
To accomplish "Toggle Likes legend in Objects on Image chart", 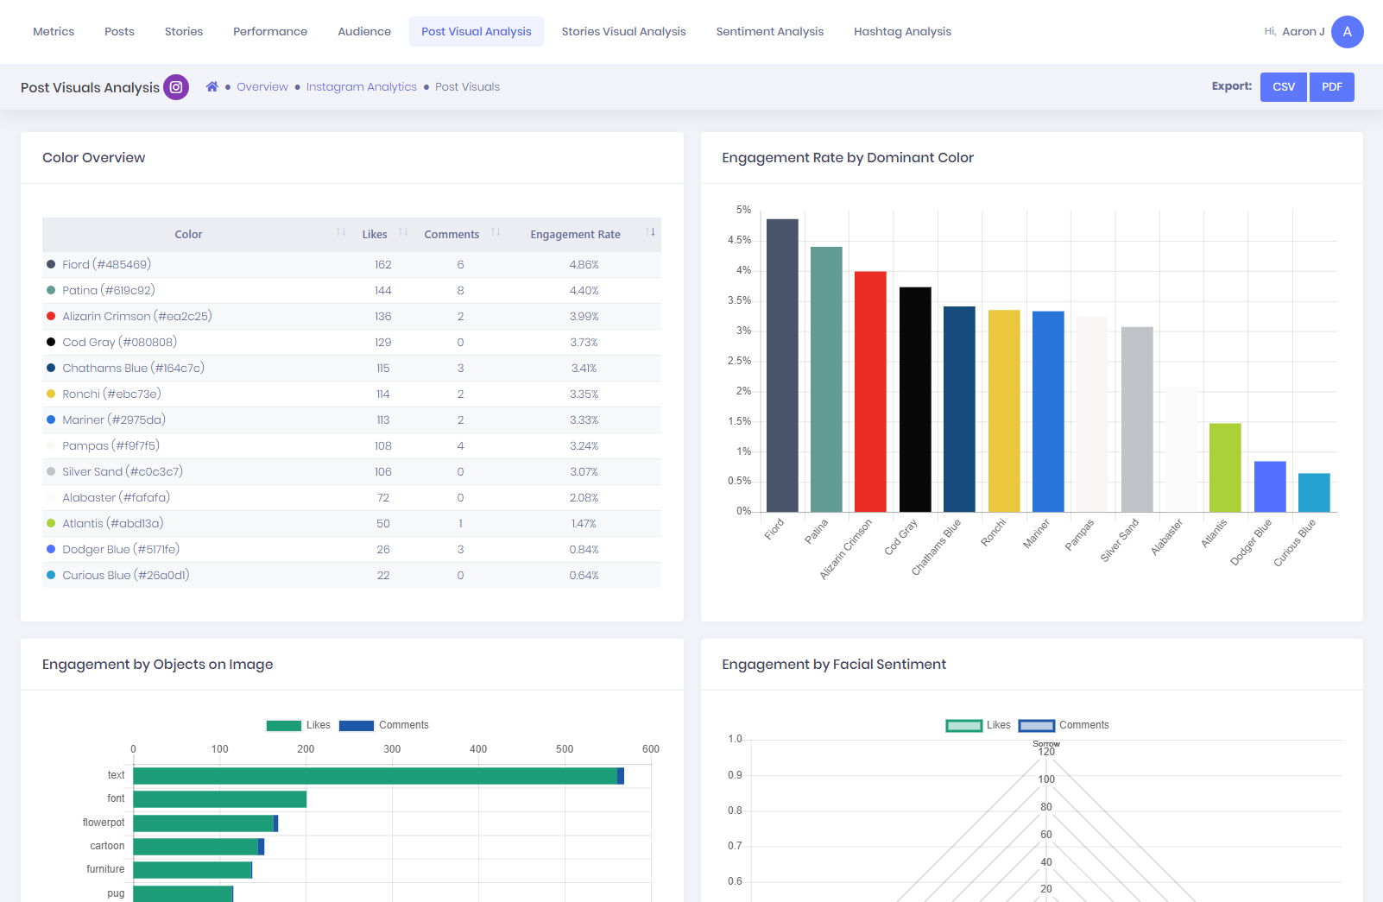I will pyautogui.click(x=298, y=725).
